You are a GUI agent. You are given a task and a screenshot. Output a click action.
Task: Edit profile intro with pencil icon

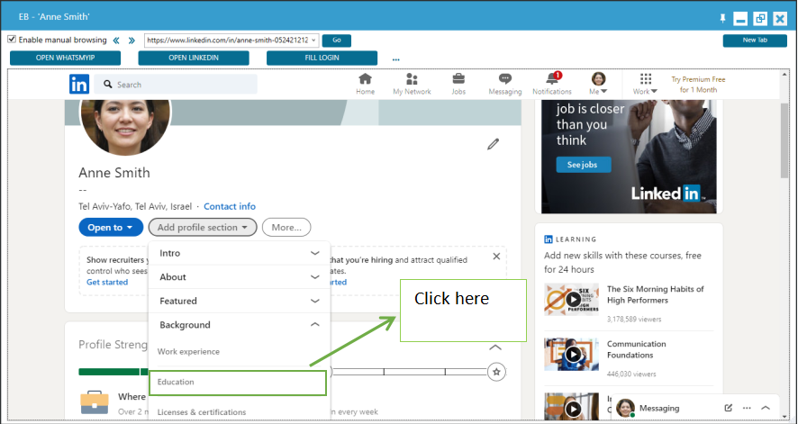click(493, 144)
